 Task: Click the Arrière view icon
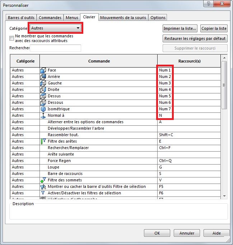(x=43, y=77)
